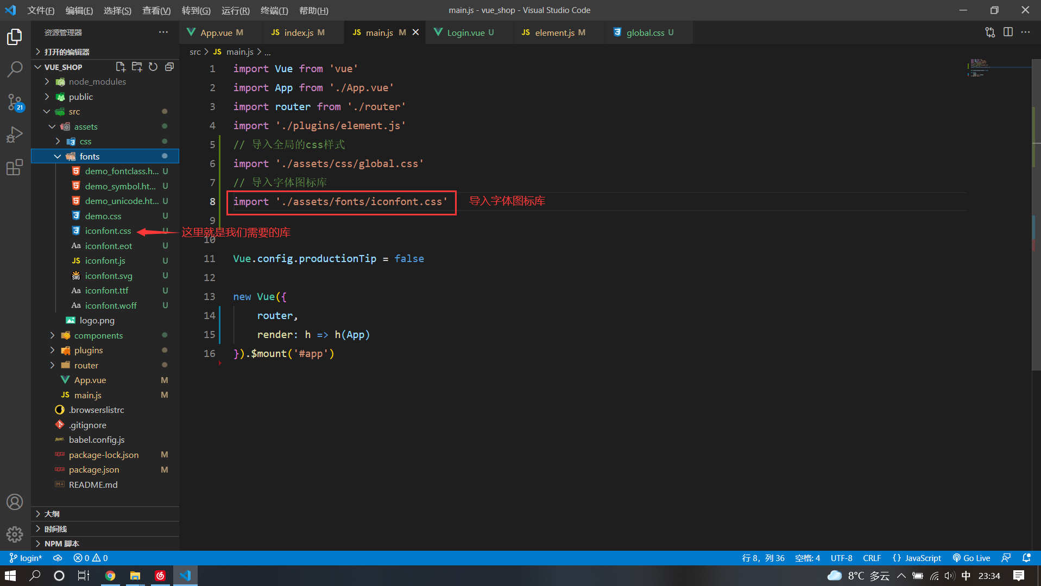Change indentation setting 空格: 4
Screen dimensions: 1041x586
click(x=807, y=558)
